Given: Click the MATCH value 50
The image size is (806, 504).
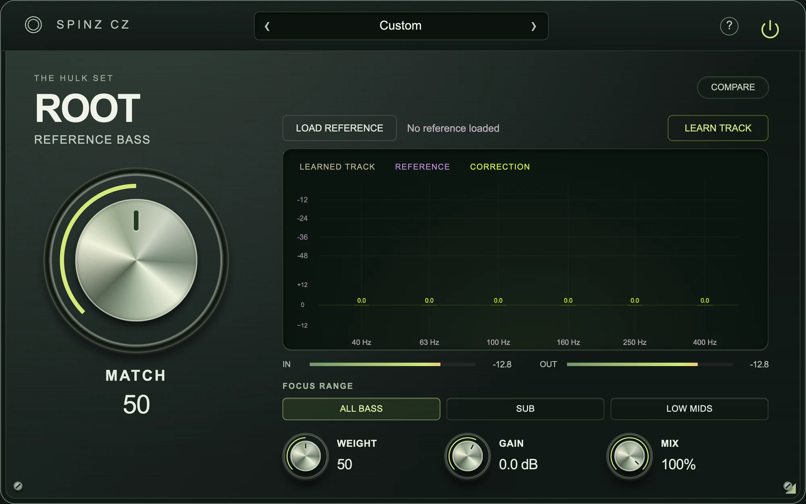Looking at the screenshot, I should pos(136,404).
